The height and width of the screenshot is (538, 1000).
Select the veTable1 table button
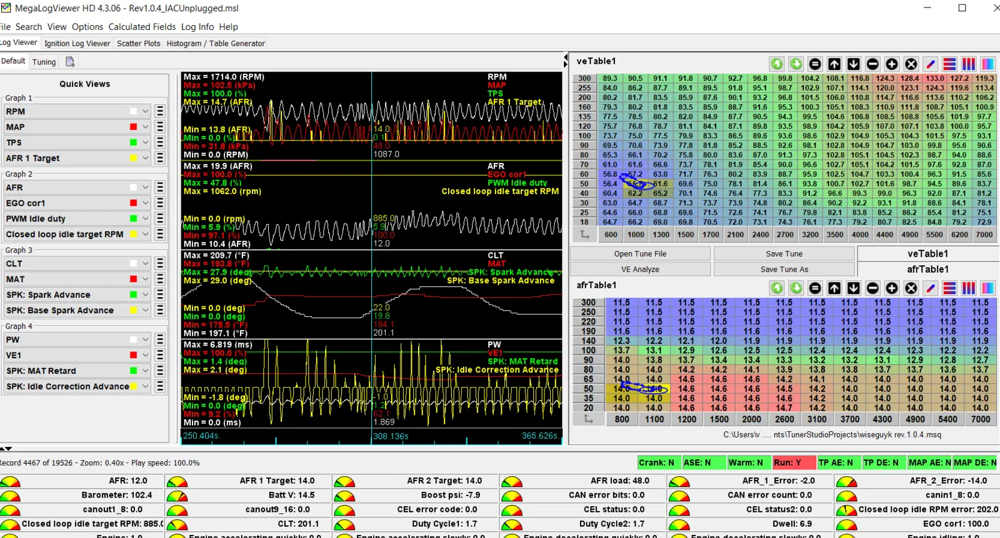[928, 253]
